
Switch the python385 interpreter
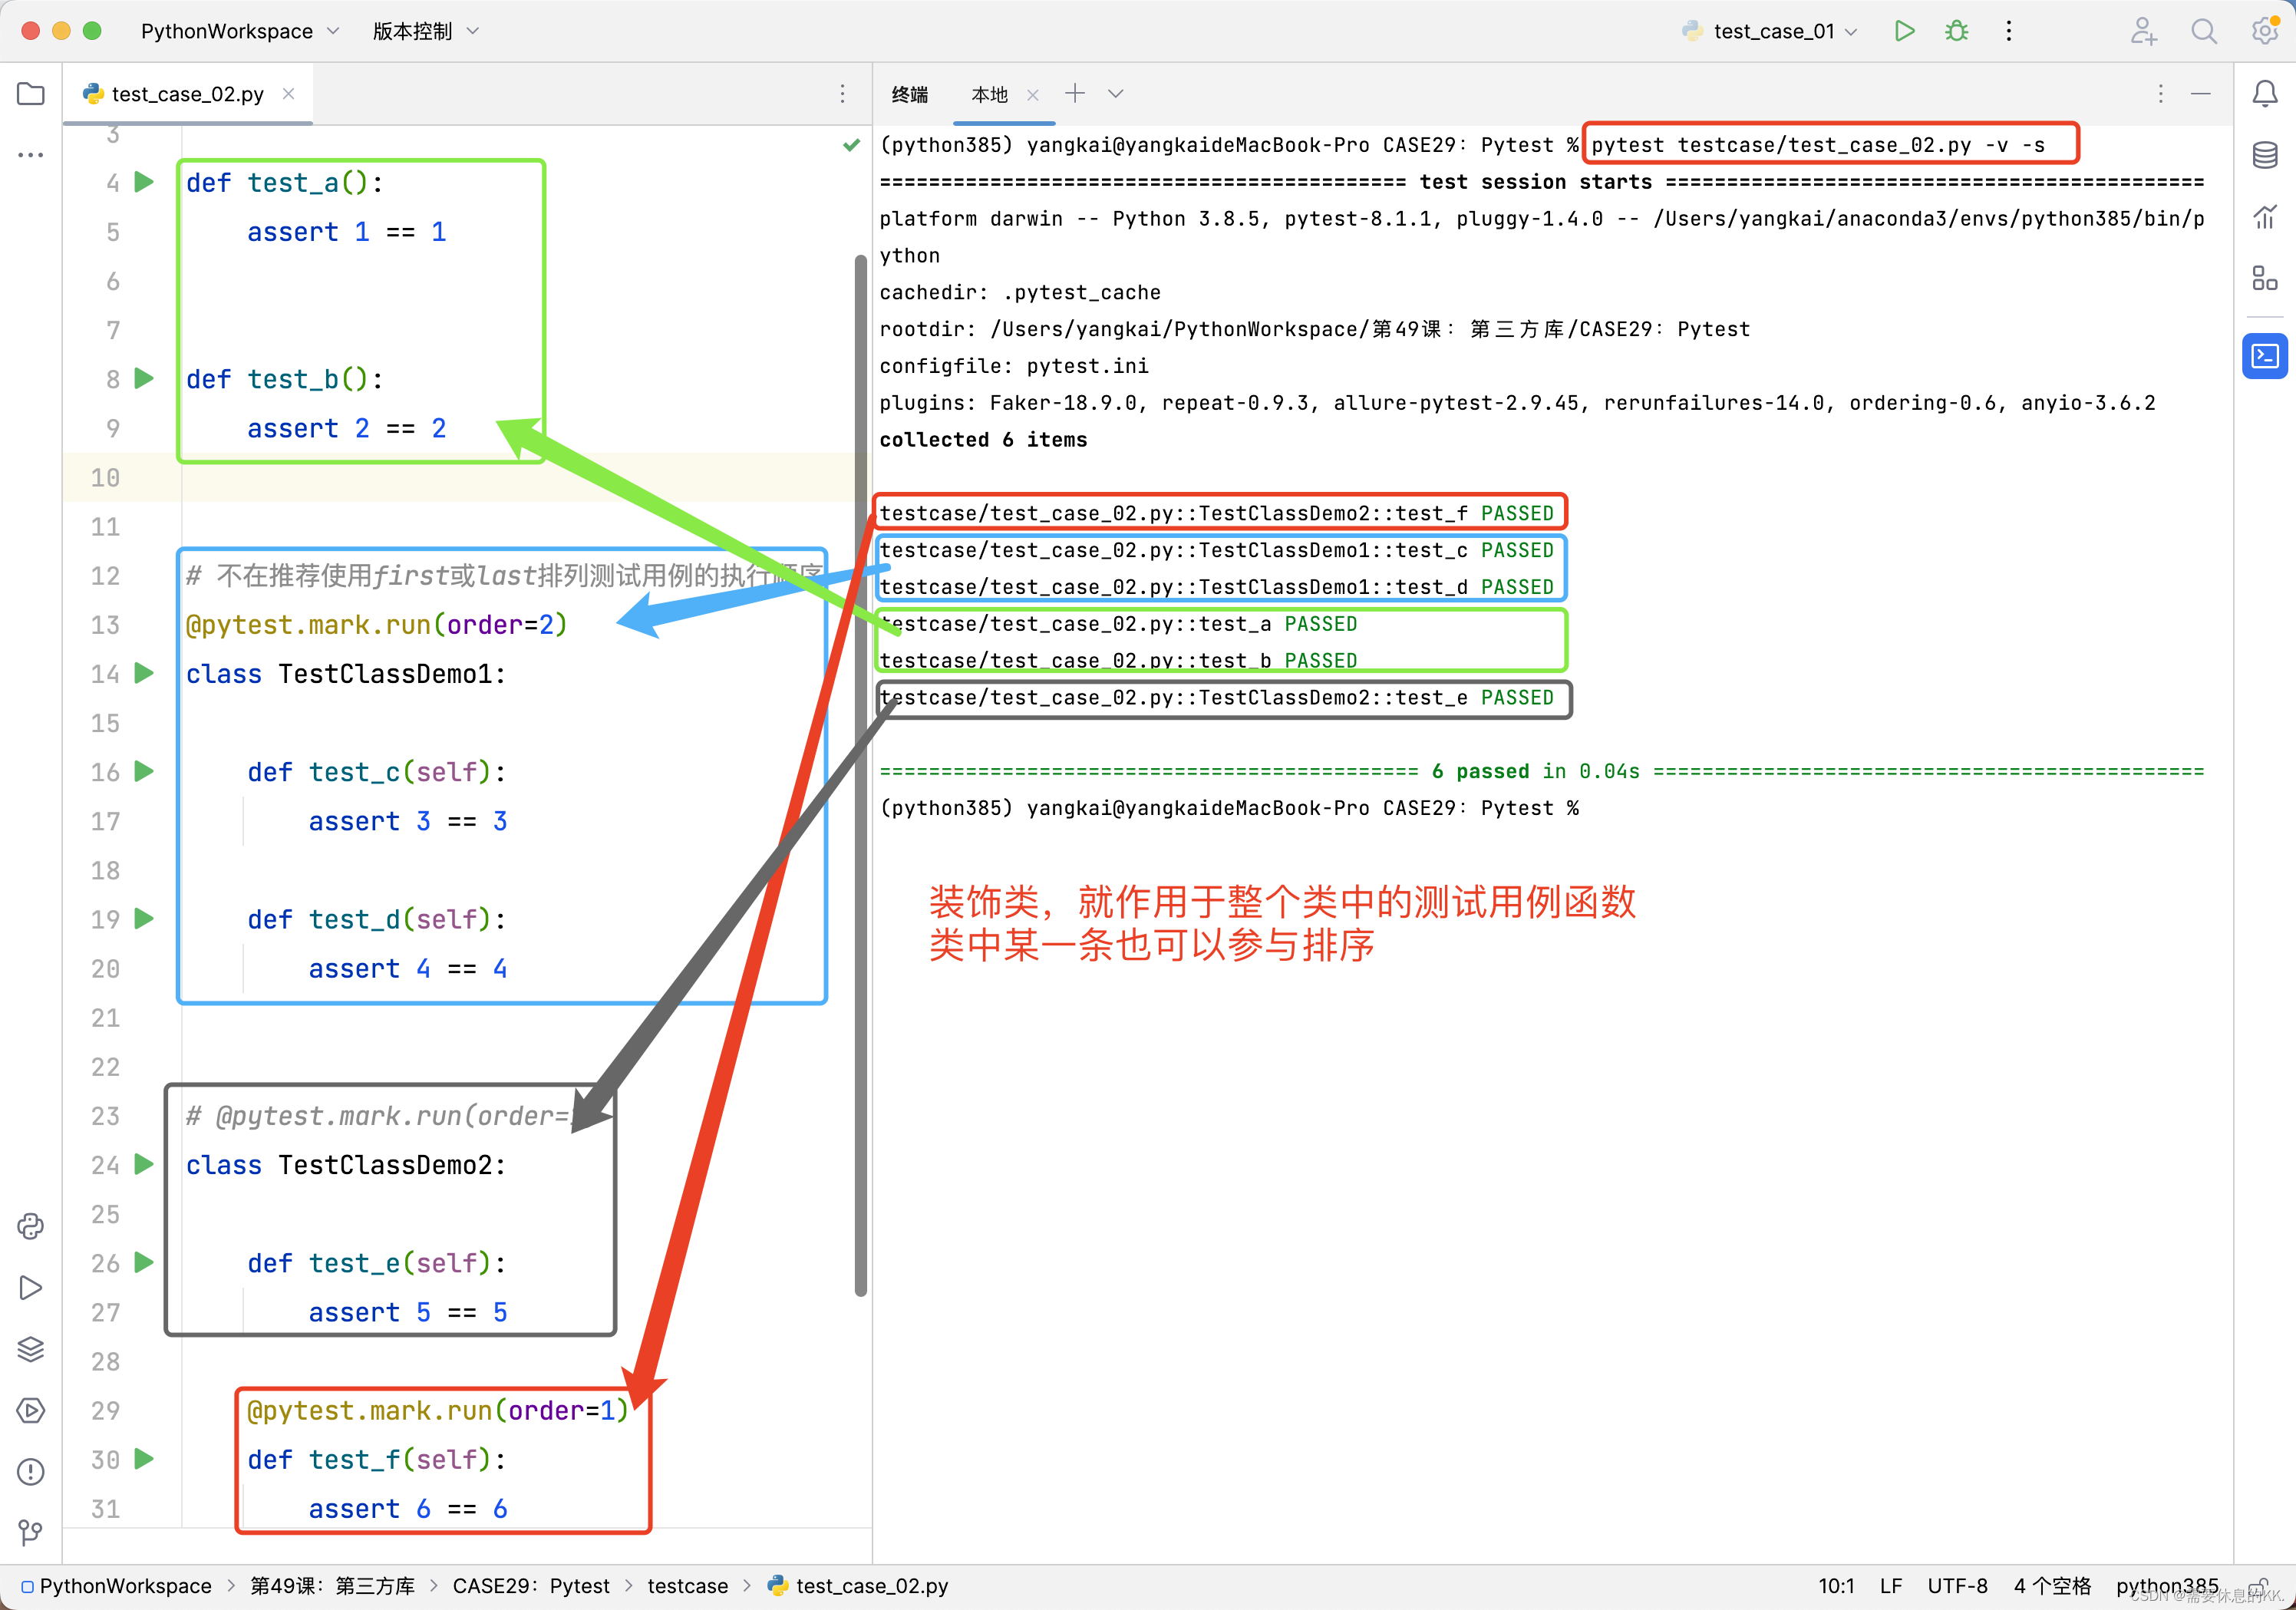click(2167, 1586)
